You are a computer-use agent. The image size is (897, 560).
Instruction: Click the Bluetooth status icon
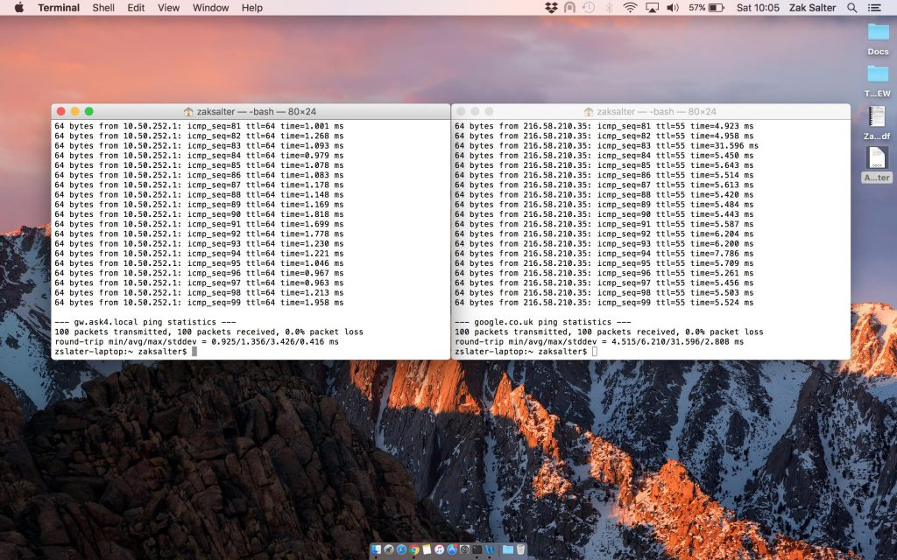pos(610,7)
